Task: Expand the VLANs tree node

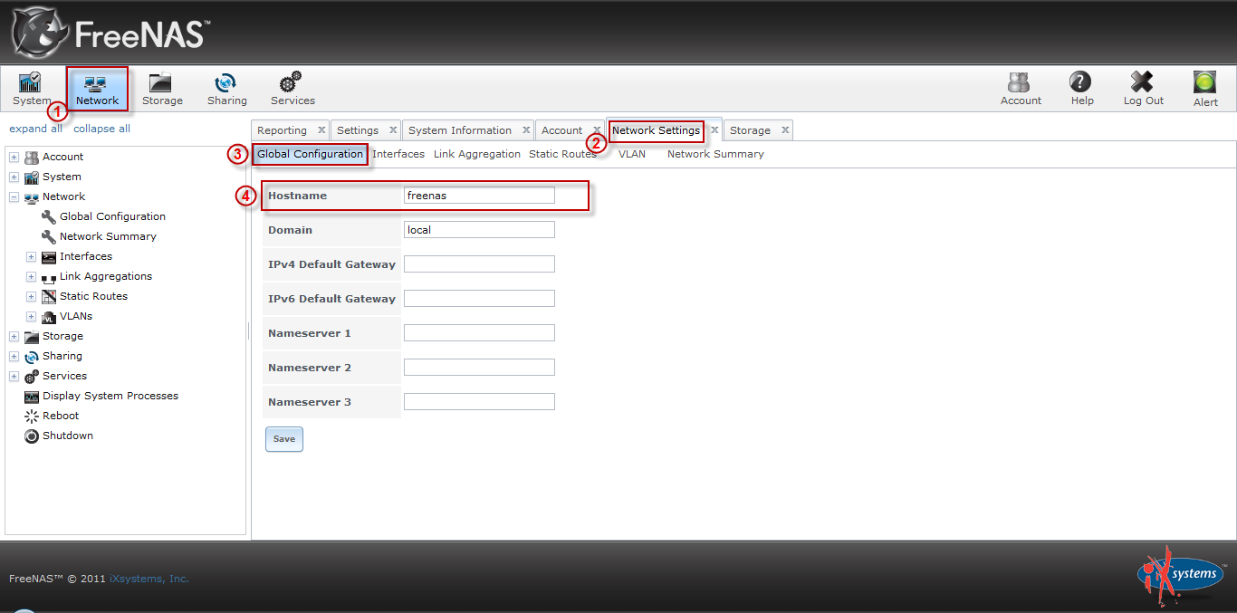Action: tap(31, 316)
